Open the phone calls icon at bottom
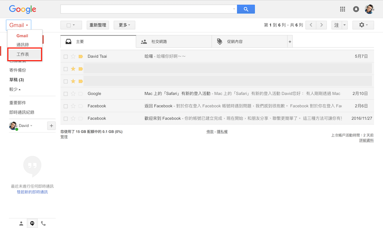This screenshot has width=383, height=228. pyautogui.click(x=43, y=223)
